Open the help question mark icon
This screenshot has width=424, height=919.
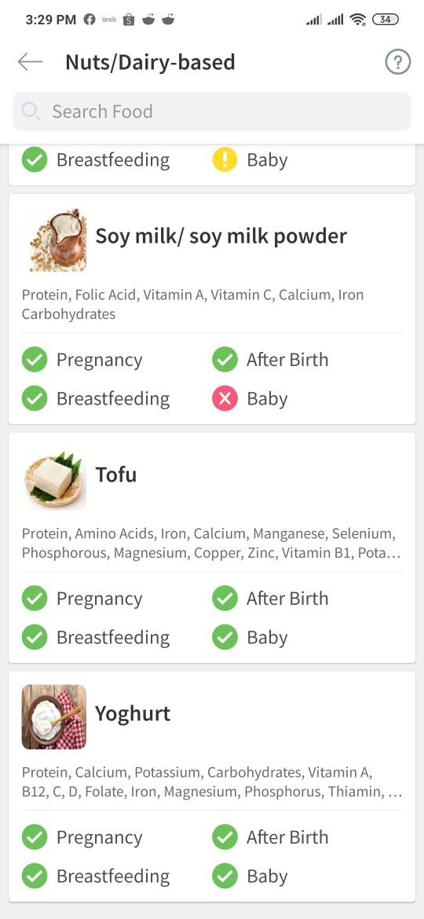[397, 61]
